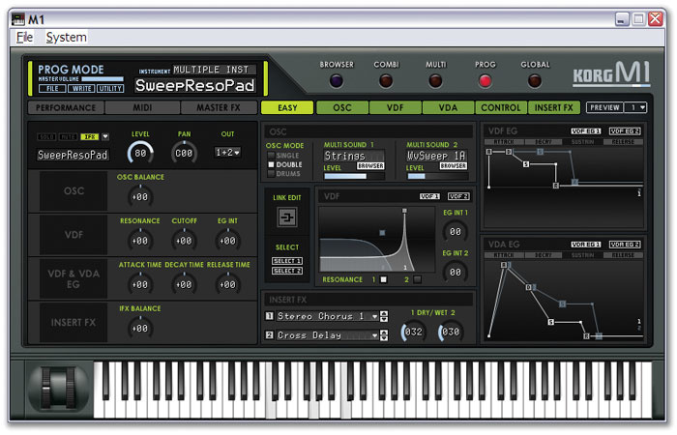Screen dimensions: 677x435
Task: Click the LEVEL knob showing 80
Action: (140, 153)
